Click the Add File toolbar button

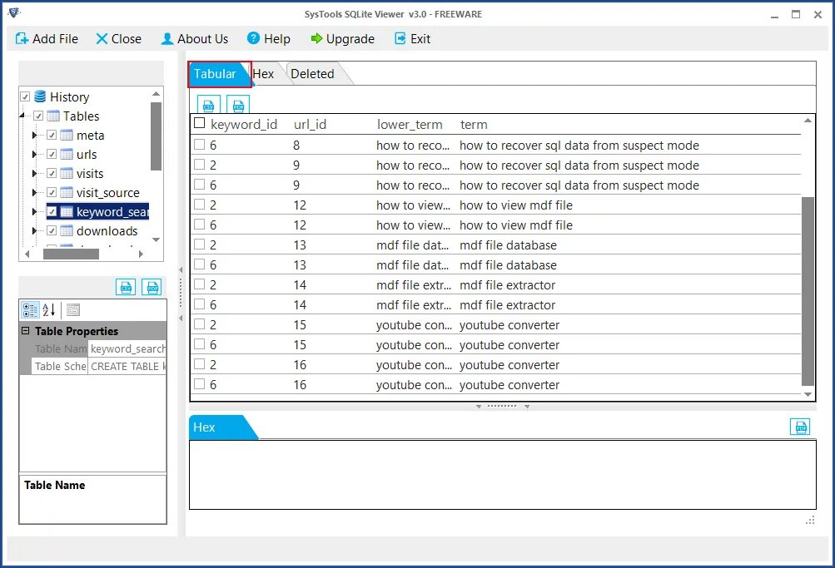click(47, 39)
